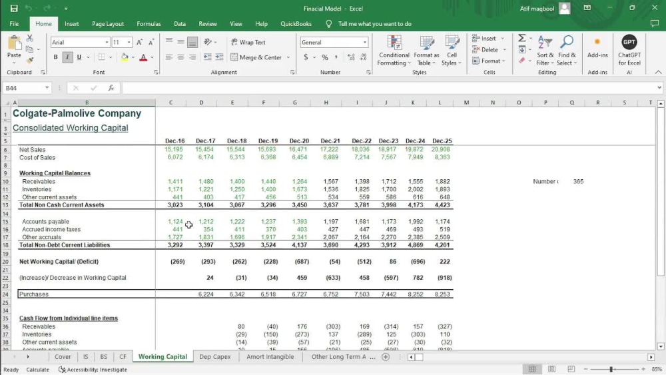Toggle Top Align vertical alignment
The image size is (666, 375).
169,42
